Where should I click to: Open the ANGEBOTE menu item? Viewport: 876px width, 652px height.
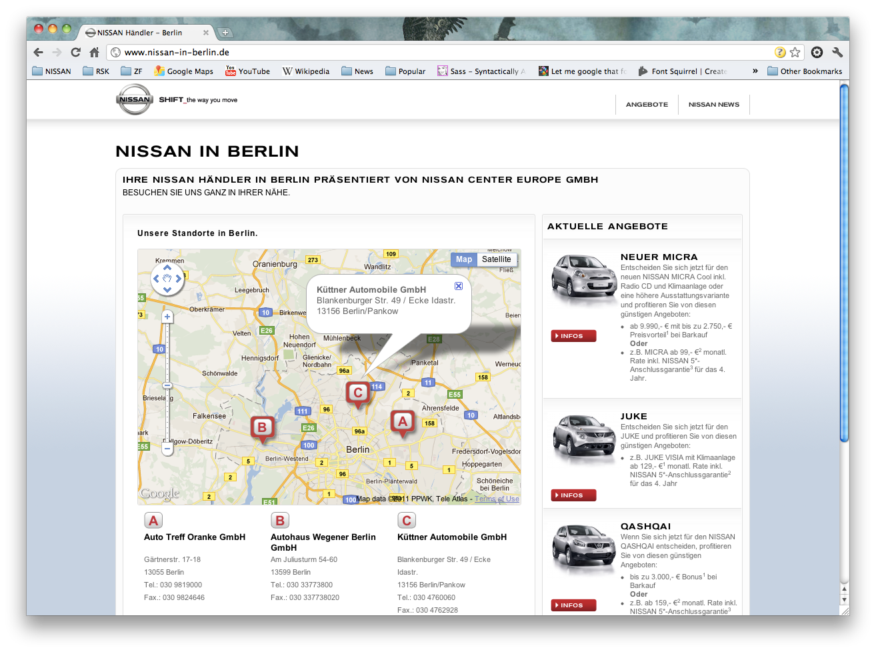click(x=647, y=105)
